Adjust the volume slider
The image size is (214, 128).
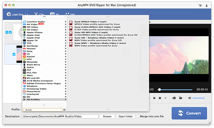point(200,98)
